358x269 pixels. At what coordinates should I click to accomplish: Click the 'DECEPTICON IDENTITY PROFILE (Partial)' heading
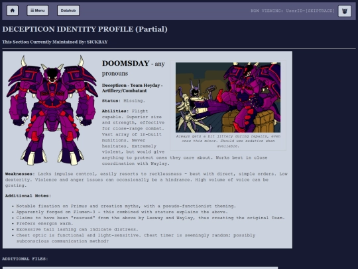[85, 29]
